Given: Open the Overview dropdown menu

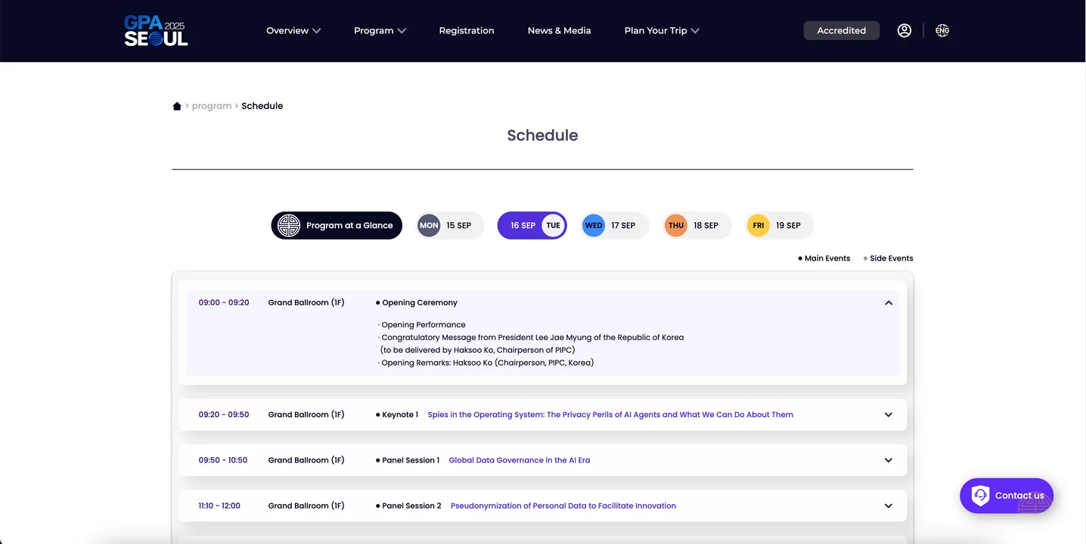Looking at the screenshot, I should [293, 31].
